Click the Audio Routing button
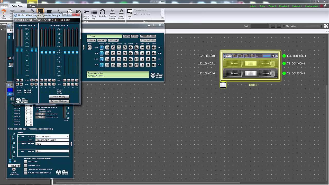329x185 pixels. (x=59, y=97)
